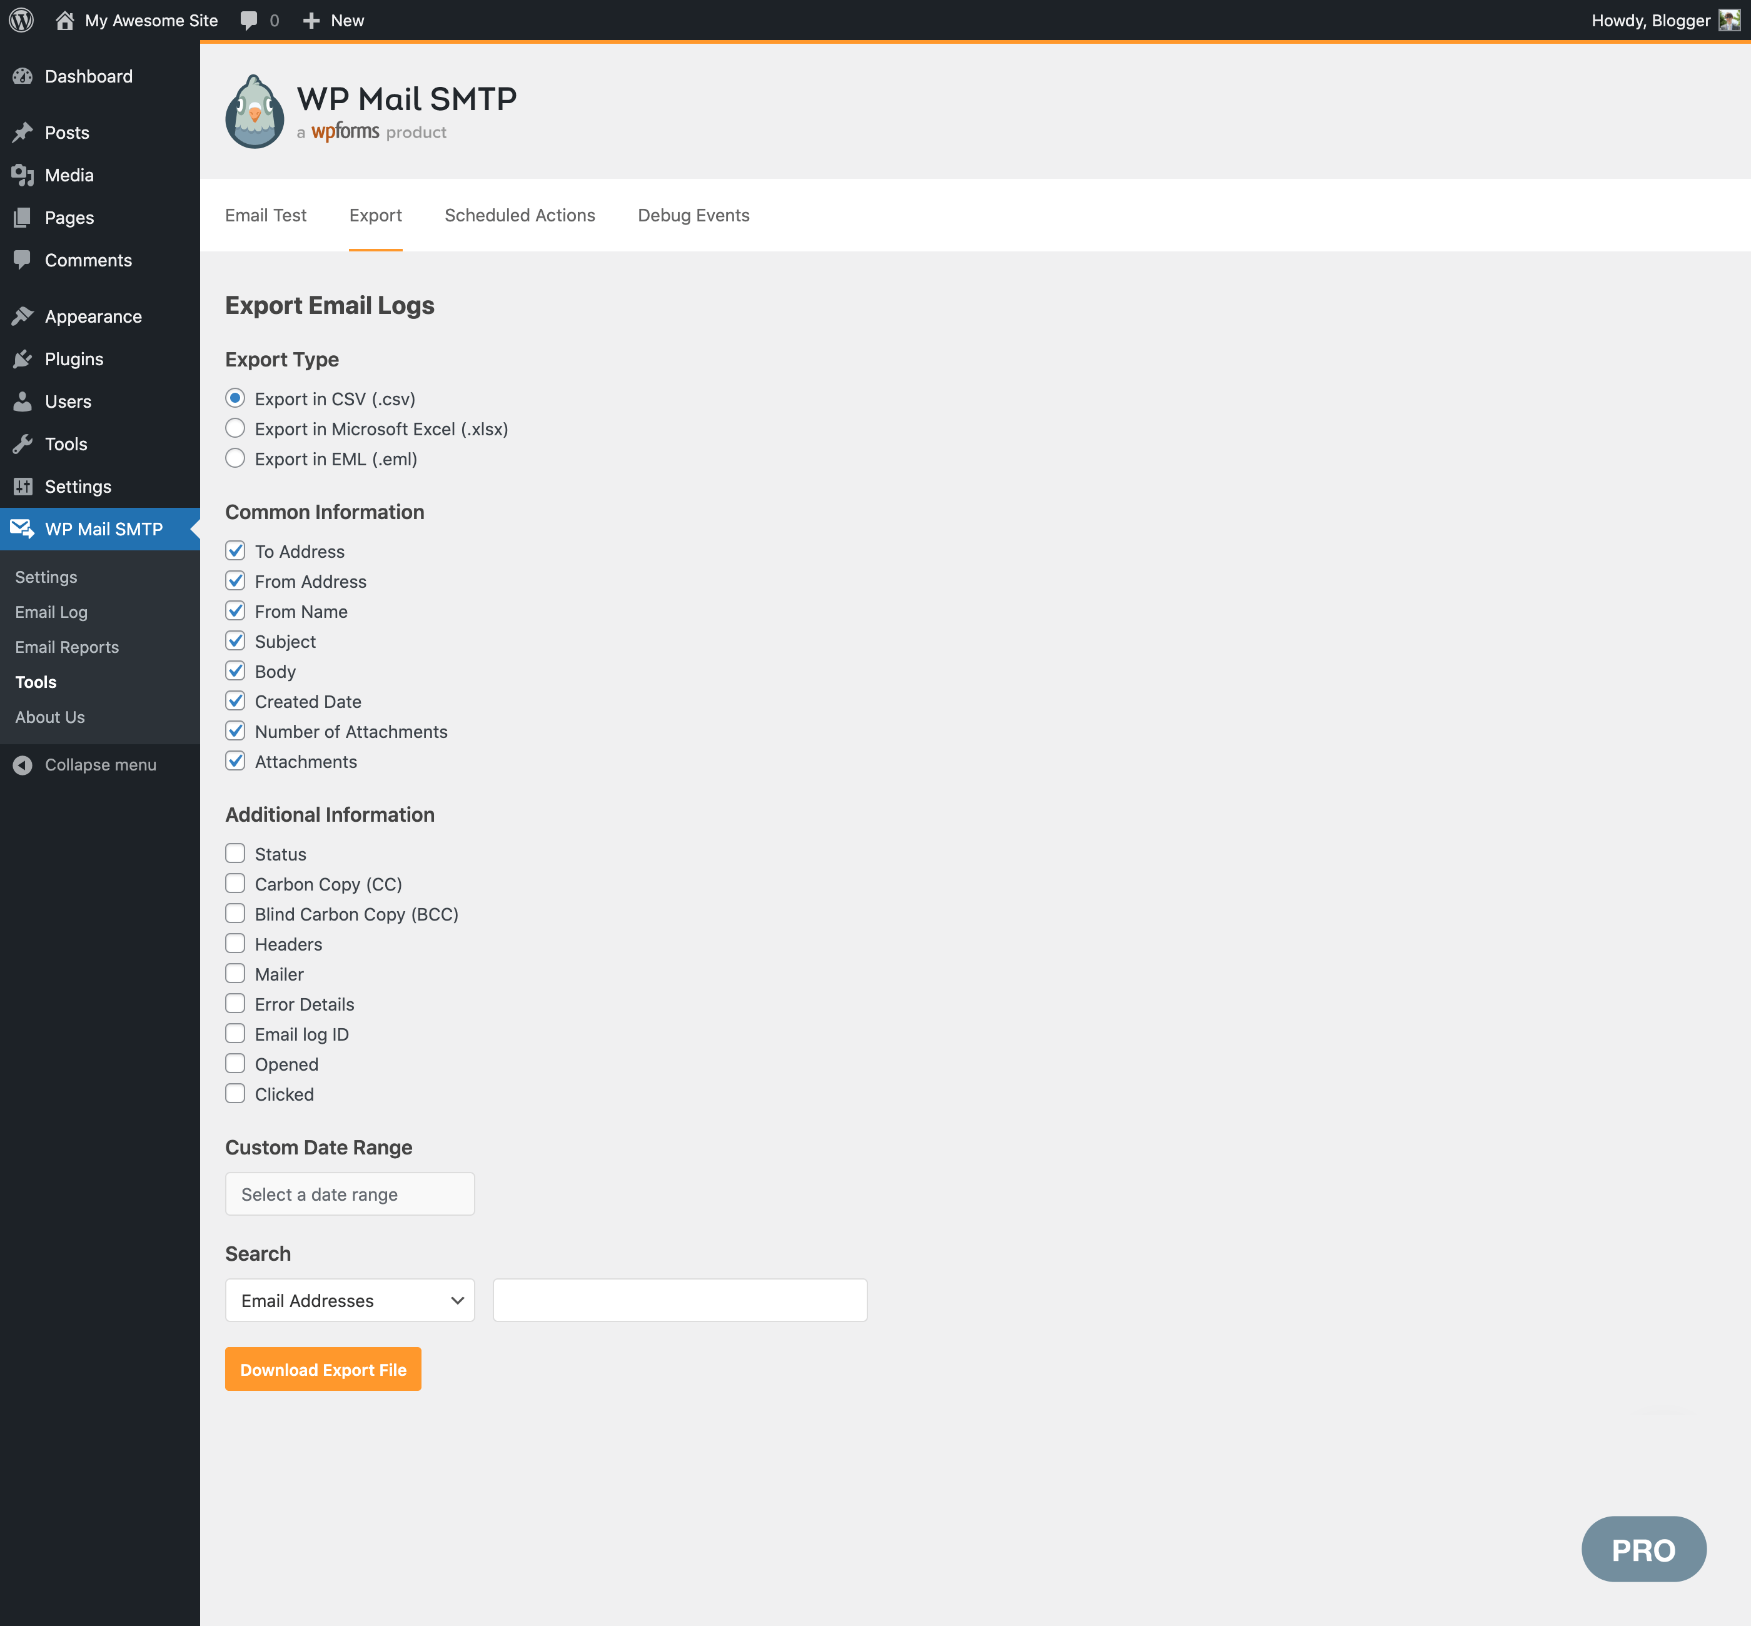The height and width of the screenshot is (1626, 1751).
Task: Expand the Custom Date Range selector
Action: (x=348, y=1193)
